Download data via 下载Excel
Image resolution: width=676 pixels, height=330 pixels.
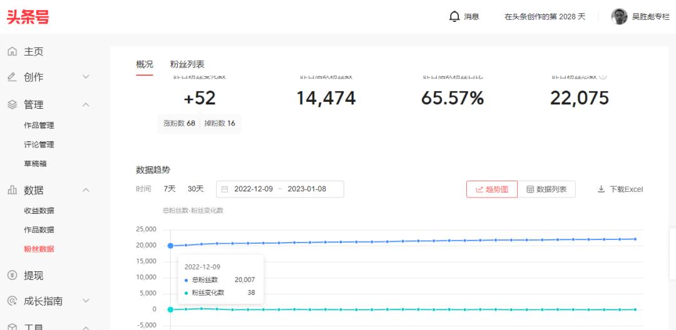[620, 189]
